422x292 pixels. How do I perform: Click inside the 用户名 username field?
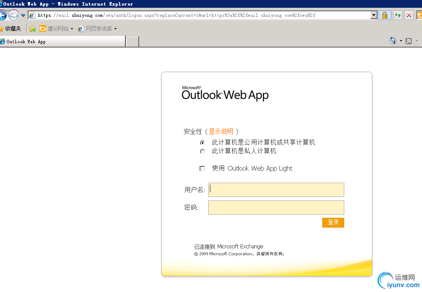(276, 190)
